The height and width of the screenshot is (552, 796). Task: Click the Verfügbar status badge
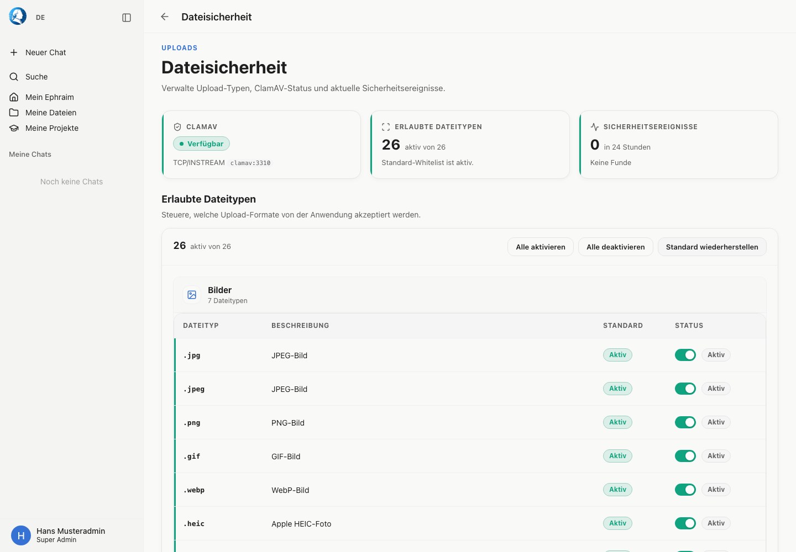point(201,144)
